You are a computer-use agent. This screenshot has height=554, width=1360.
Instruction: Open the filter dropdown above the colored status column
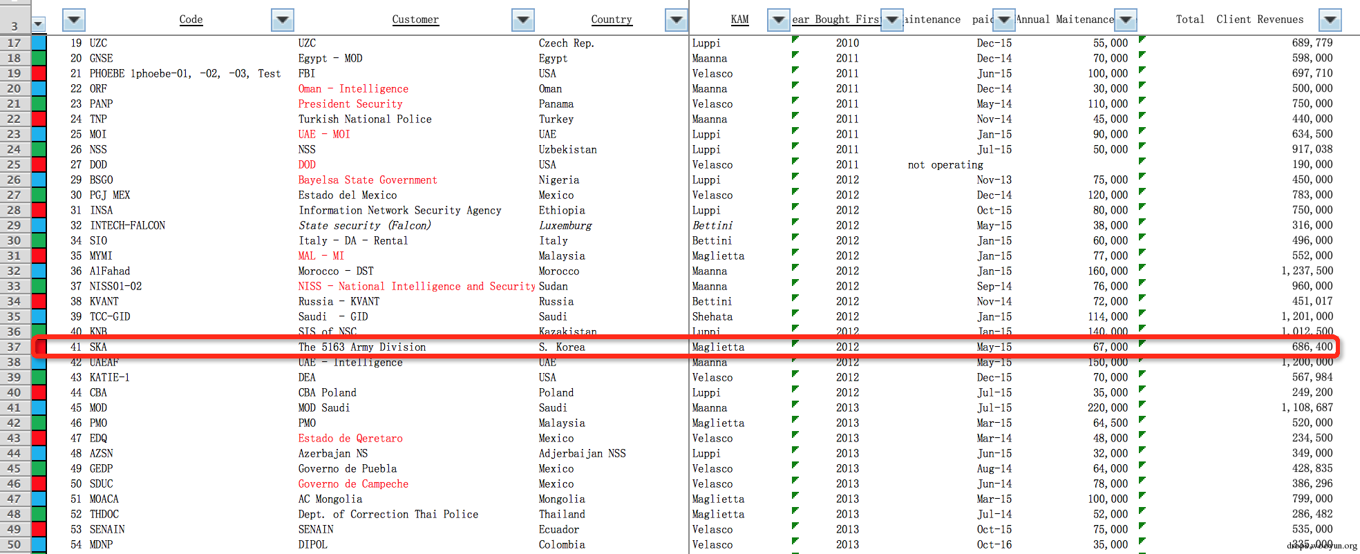(39, 25)
